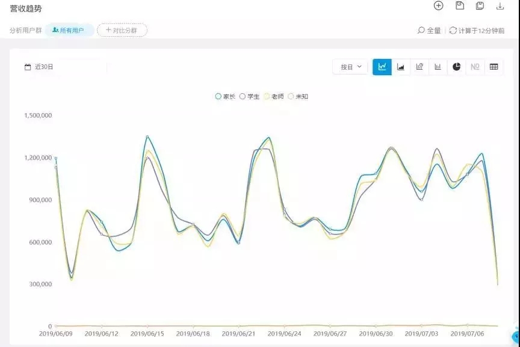Click the 全量 label
The width and height of the screenshot is (520, 347).
[x=433, y=31]
